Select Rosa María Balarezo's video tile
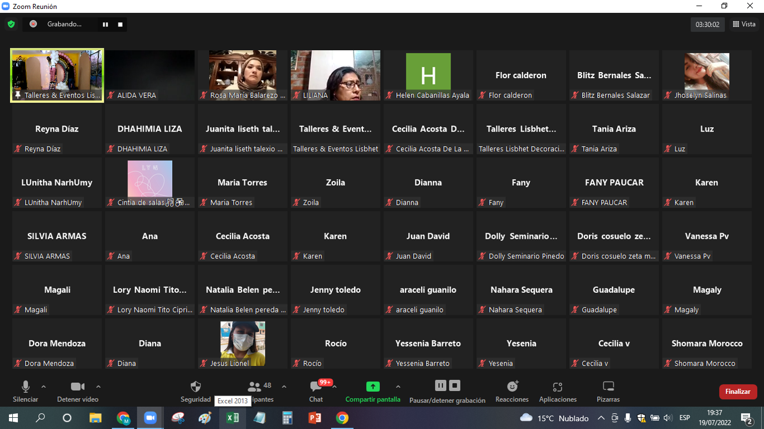Viewport: 764px width, 429px height. 243,75
